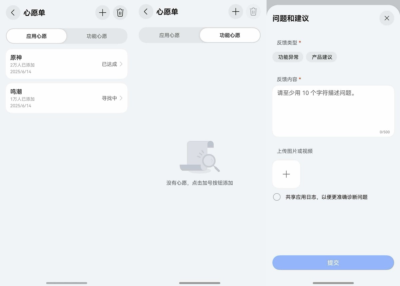This screenshot has width=400, height=286.
Task: Close the 问题和建议 feedback panel
Action: click(x=387, y=18)
